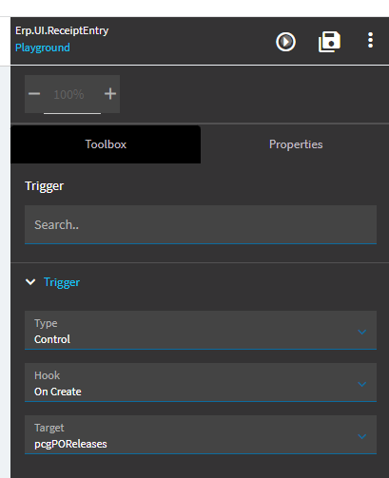
Task: Open the Hook dropdown showing On Create
Action: pos(201,382)
